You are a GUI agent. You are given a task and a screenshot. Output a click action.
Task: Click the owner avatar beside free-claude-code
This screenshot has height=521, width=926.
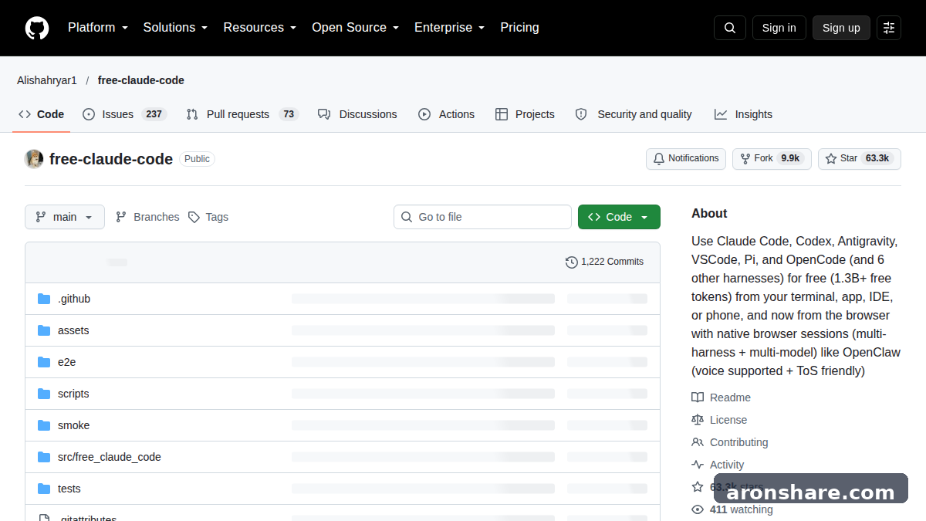(x=34, y=159)
